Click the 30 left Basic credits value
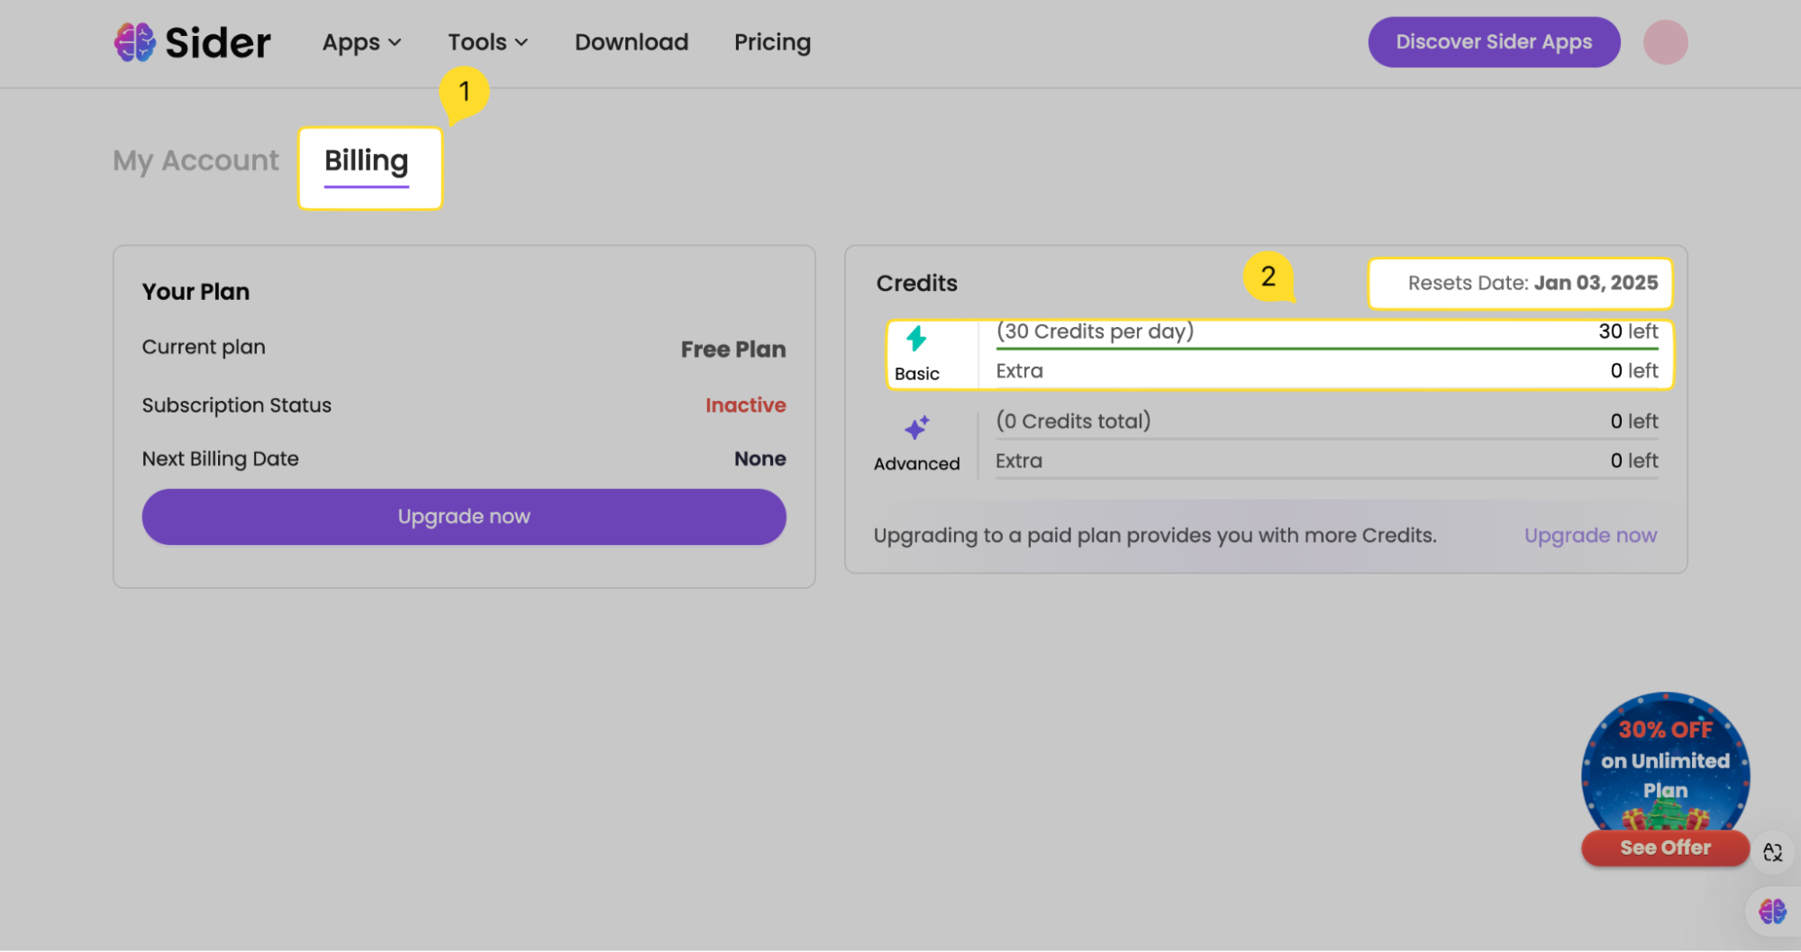The width and height of the screenshot is (1801, 952). click(x=1628, y=331)
